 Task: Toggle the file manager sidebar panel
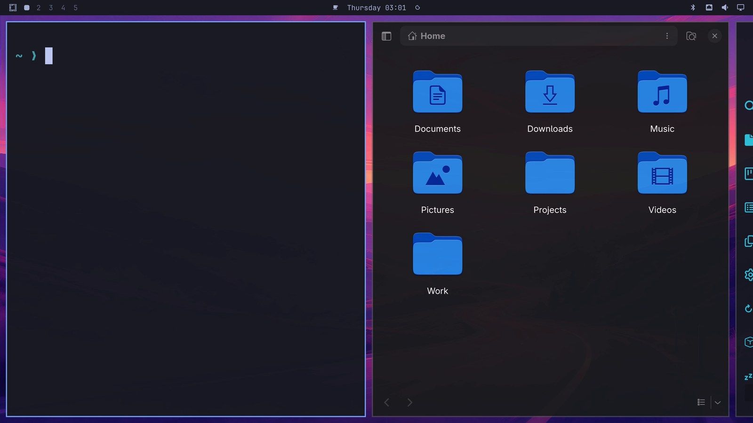(386, 36)
